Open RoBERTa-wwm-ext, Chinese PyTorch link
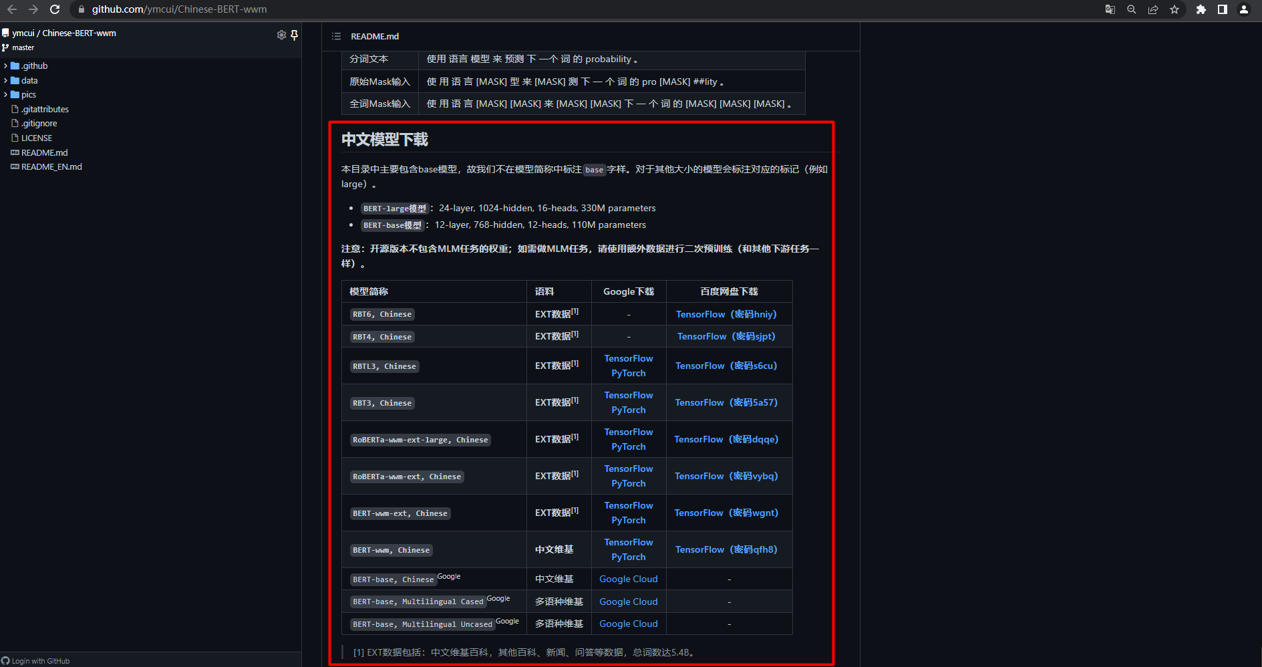 pos(629,483)
